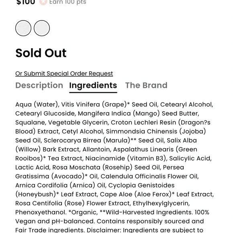Image resolution: width=233 pixels, height=233 pixels.
Task: Select the first circular variant swatch
Action: click(23, 28)
